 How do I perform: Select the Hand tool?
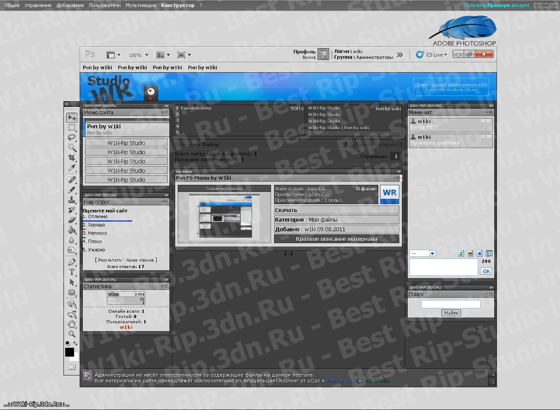pyautogui.click(x=72, y=324)
